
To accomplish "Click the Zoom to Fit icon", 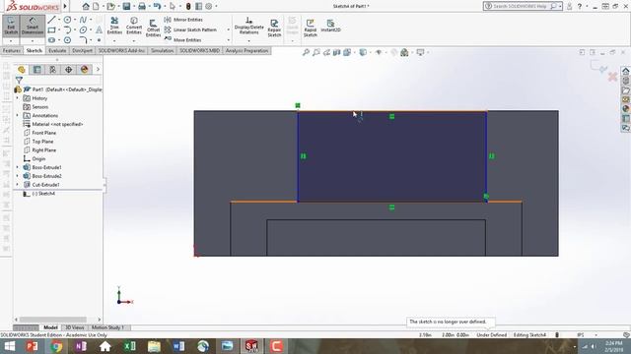I will click(306, 52).
